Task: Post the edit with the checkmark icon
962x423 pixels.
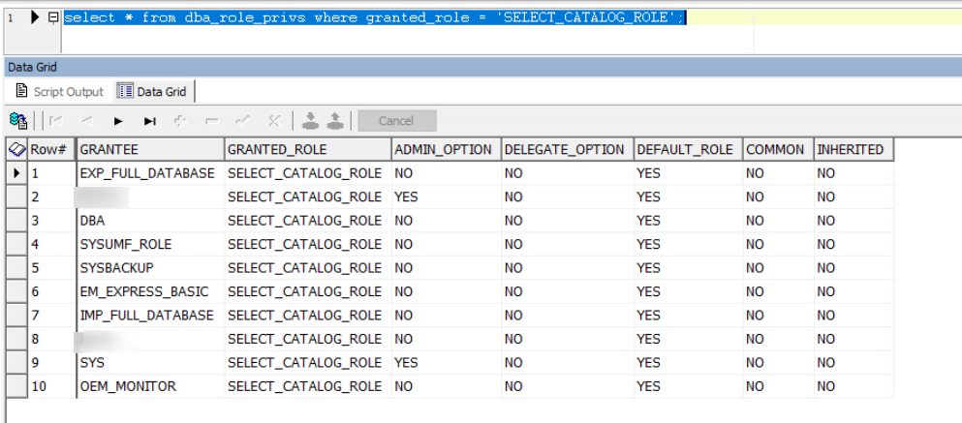Action: [x=243, y=121]
